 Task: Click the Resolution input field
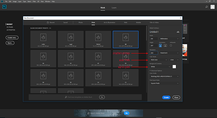pos(153,53)
